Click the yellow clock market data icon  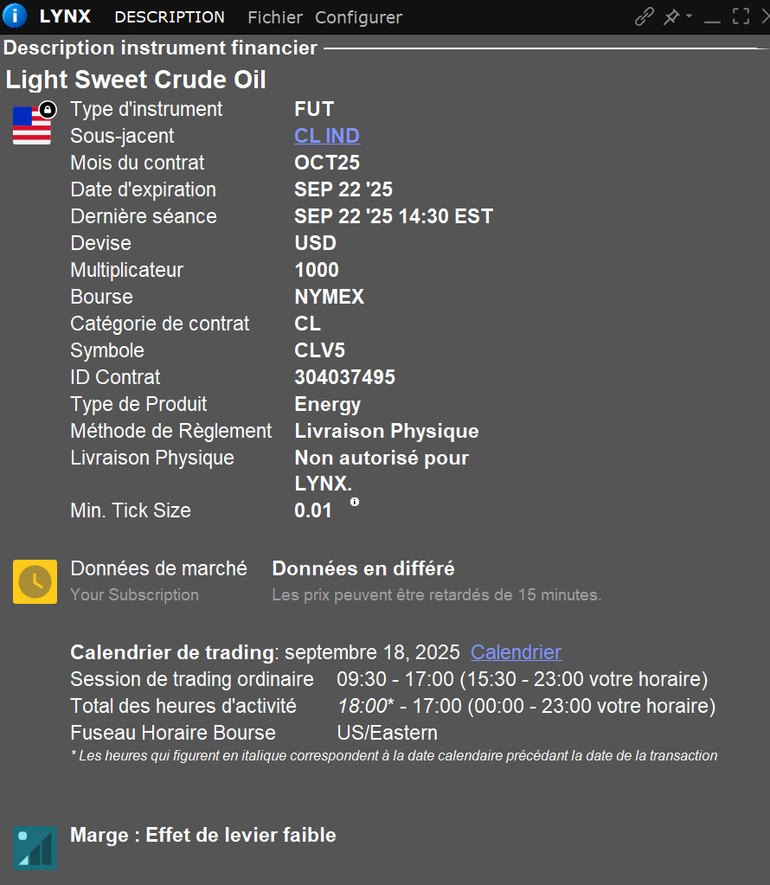pos(35,581)
